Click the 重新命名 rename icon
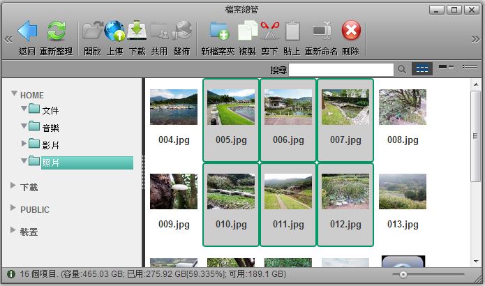 tap(321, 31)
